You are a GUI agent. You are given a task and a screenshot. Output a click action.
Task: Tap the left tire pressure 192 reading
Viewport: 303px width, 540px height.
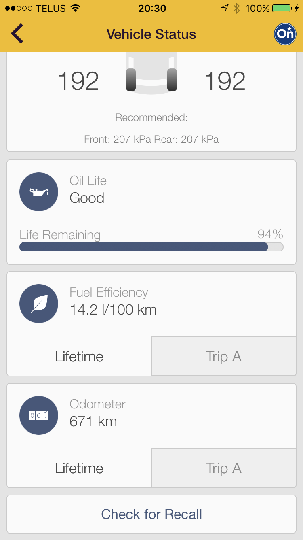click(x=78, y=81)
